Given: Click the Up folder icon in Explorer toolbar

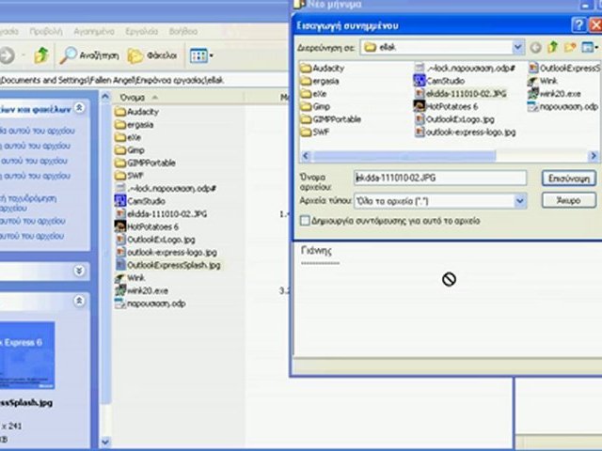Looking at the screenshot, I should (41, 55).
